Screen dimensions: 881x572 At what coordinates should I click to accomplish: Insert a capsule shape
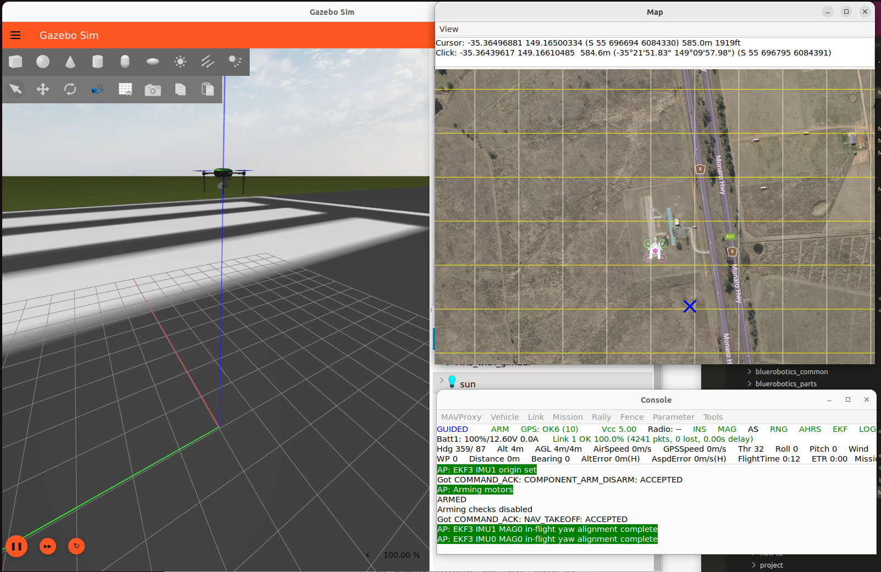click(x=125, y=62)
